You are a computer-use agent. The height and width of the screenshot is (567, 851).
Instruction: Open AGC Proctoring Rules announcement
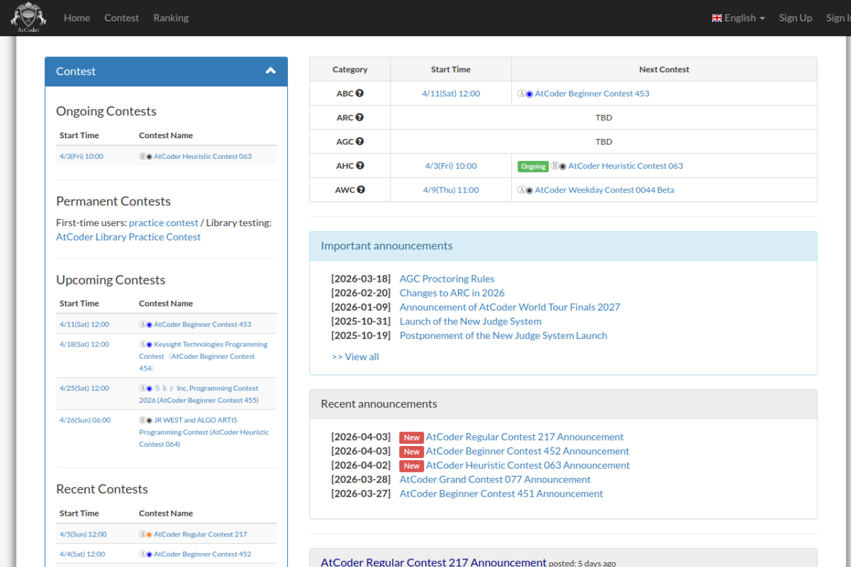click(x=447, y=279)
